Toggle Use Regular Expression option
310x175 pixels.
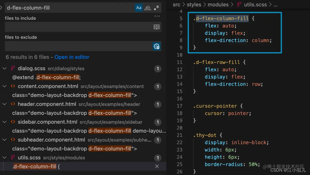pyautogui.click(x=157, y=8)
